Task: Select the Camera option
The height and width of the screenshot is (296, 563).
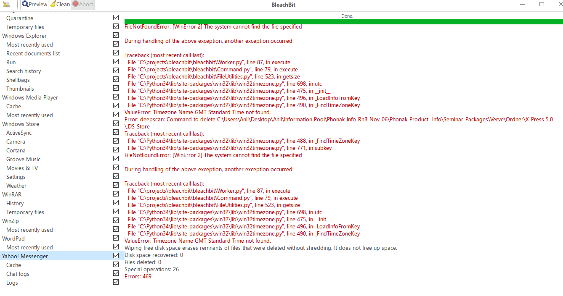Action: click(x=16, y=141)
